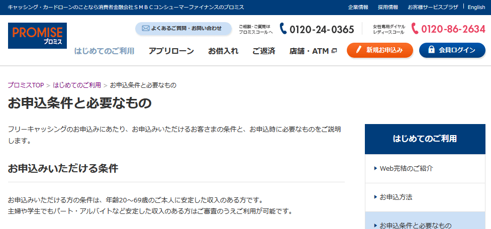
Task: Open the お借入れ menu
Action: [x=223, y=51]
